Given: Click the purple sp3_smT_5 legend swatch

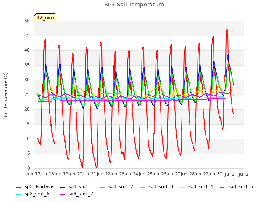Looking at the screenshot, I should tap(222, 187).
